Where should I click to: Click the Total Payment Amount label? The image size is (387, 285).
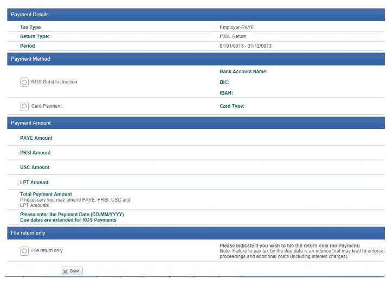(46, 195)
